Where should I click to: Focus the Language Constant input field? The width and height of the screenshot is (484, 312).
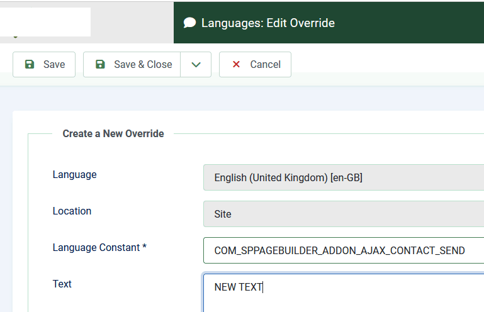pyautogui.click(x=343, y=250)
